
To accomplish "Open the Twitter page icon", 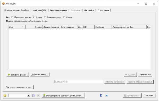I will pos(107,95).
